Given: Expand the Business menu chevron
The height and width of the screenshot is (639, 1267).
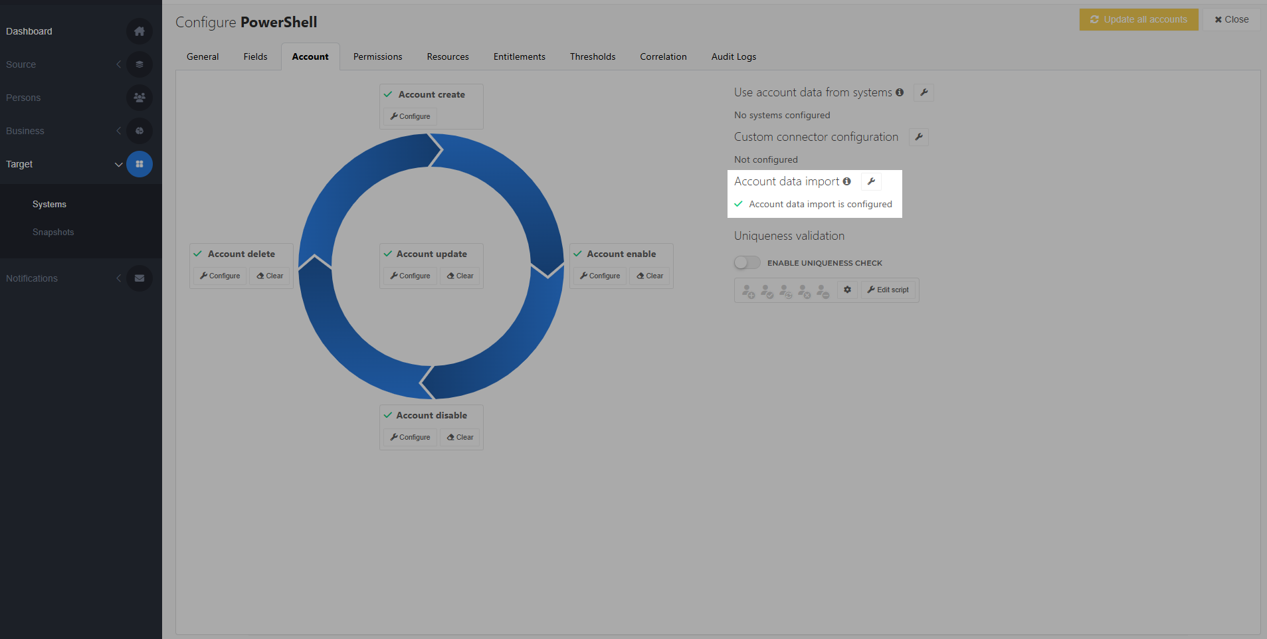Looking at the screenshot, I should pos(119,131).
